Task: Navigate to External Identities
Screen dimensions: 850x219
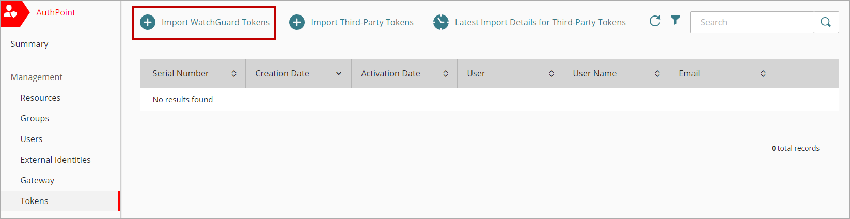Action: pyautogui.click(x=55, y=160)
